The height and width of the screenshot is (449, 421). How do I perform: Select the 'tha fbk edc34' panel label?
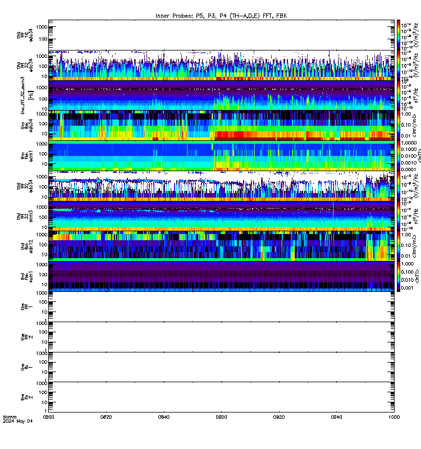[x=27, y=126]
